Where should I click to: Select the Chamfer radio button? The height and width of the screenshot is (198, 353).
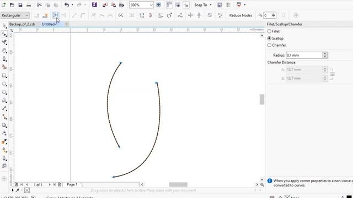click(269, 45)
